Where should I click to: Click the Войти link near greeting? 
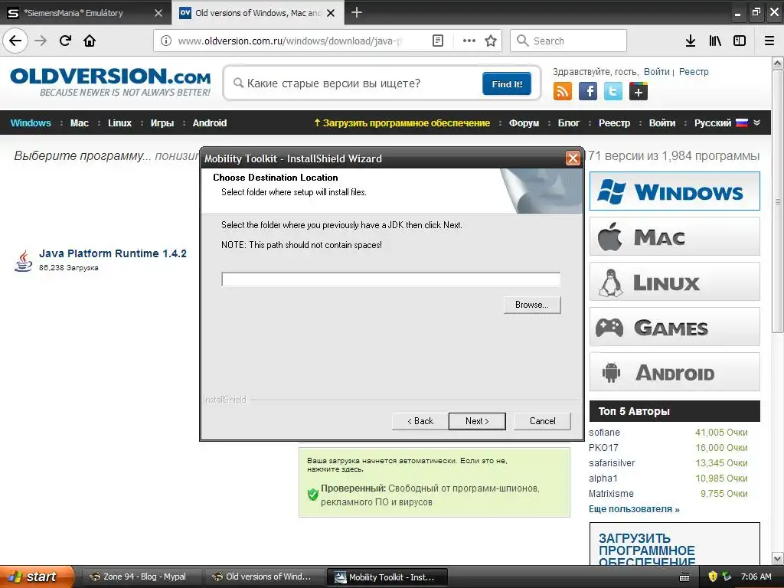click(656, 71)
